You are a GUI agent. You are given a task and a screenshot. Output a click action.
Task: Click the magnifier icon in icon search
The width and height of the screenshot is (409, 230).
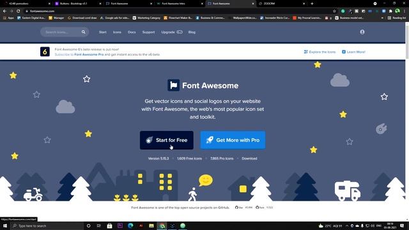coord(84,32)
